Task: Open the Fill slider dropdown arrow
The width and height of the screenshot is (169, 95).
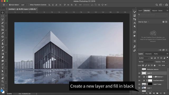Action: tap(167, 65)
